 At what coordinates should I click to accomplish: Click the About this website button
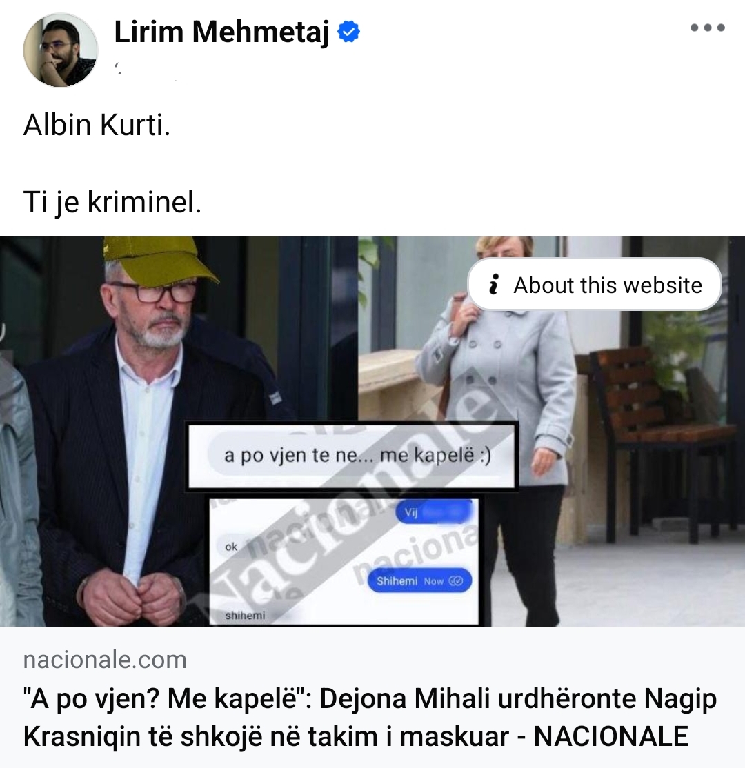595,284
